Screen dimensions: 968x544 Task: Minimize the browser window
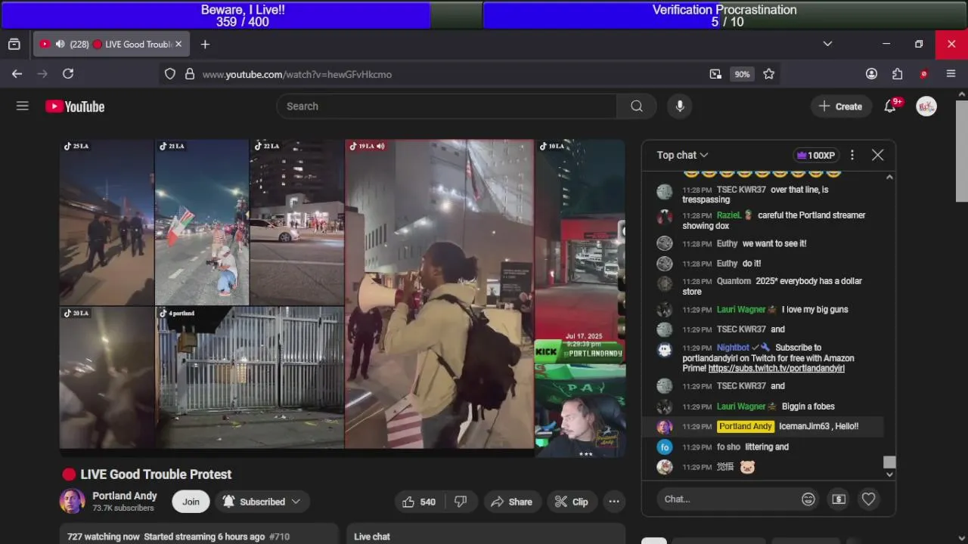tap(886, 44)
